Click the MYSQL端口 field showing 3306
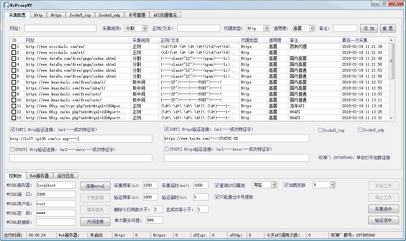Screen dimensions: 406x241 [56, 194]
